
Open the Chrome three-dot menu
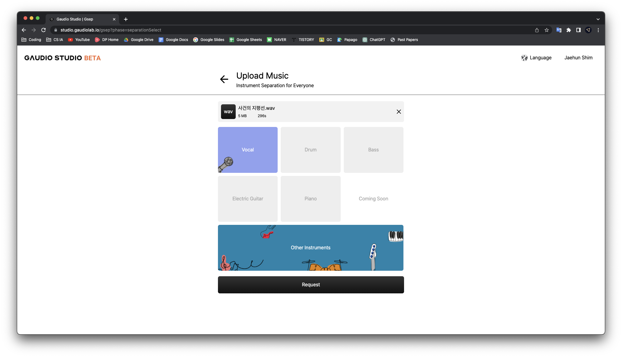598,30
